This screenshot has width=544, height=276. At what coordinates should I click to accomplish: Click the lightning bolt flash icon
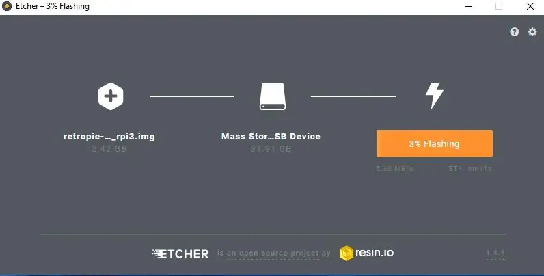[x=435, y=96]
